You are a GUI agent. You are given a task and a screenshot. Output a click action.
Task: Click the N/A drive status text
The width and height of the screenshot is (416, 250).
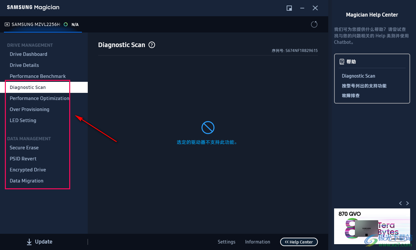[x=75, y=25]
